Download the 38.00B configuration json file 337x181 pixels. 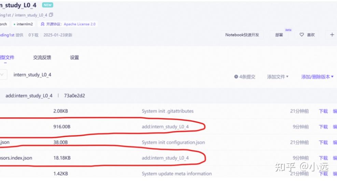tap(323, 143)
